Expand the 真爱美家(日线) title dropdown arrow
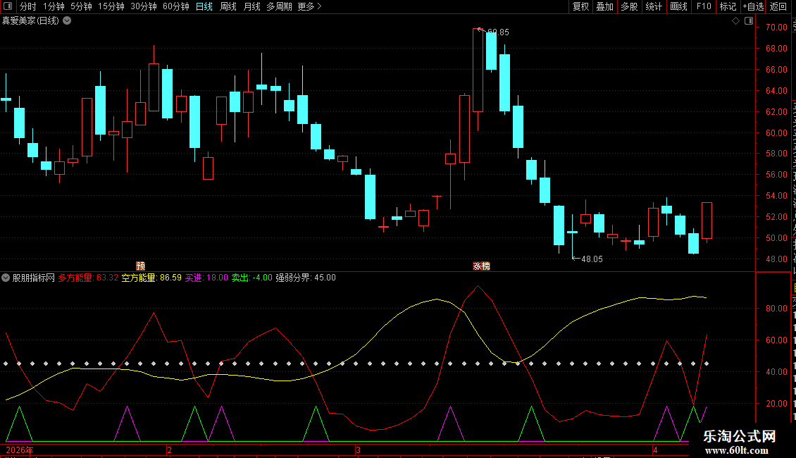The image size is (796, 458). (x=67, y=21)
